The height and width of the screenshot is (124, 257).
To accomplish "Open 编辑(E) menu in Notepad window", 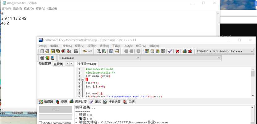I will click(x=17, y=9).
